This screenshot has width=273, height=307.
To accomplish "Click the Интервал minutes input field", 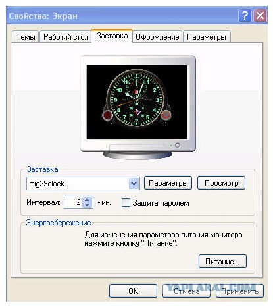I will (x=73, y=202).
